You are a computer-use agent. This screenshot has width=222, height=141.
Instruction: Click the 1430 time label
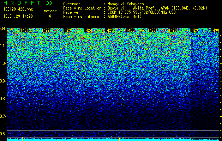click(215, 30)
